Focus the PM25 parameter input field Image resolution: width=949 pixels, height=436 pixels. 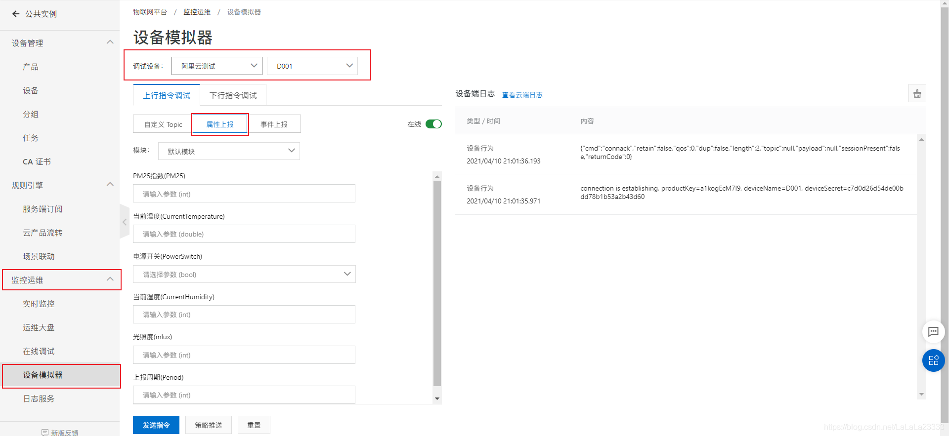244,194
